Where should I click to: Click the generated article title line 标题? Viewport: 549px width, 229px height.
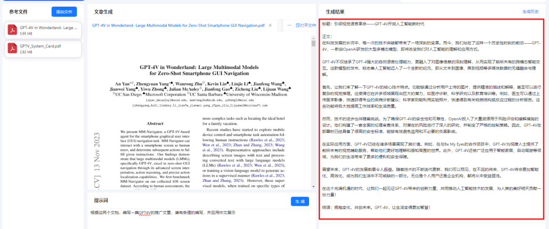click(x=373, y=24)
